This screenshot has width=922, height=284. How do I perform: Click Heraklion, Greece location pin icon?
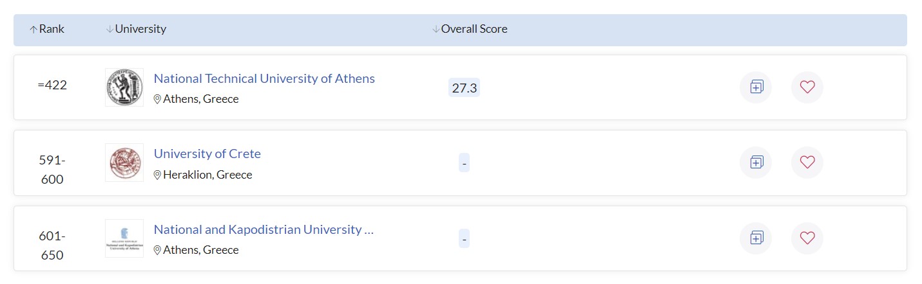point(157,175)
